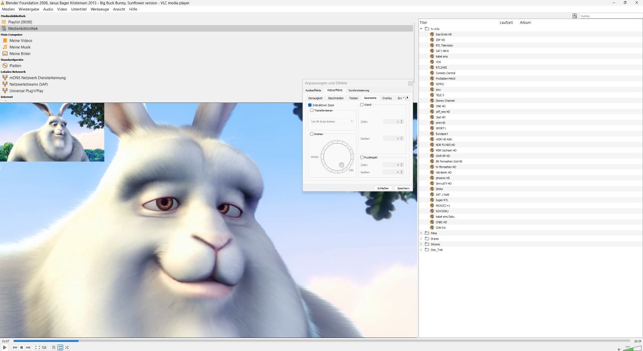
Task: Click the Medienbibliothek icon in the sidebar
Action: click(4, 29)
